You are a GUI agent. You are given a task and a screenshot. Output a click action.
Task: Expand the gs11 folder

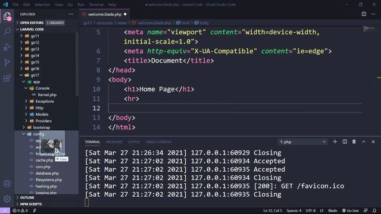(x=46, y=36)
